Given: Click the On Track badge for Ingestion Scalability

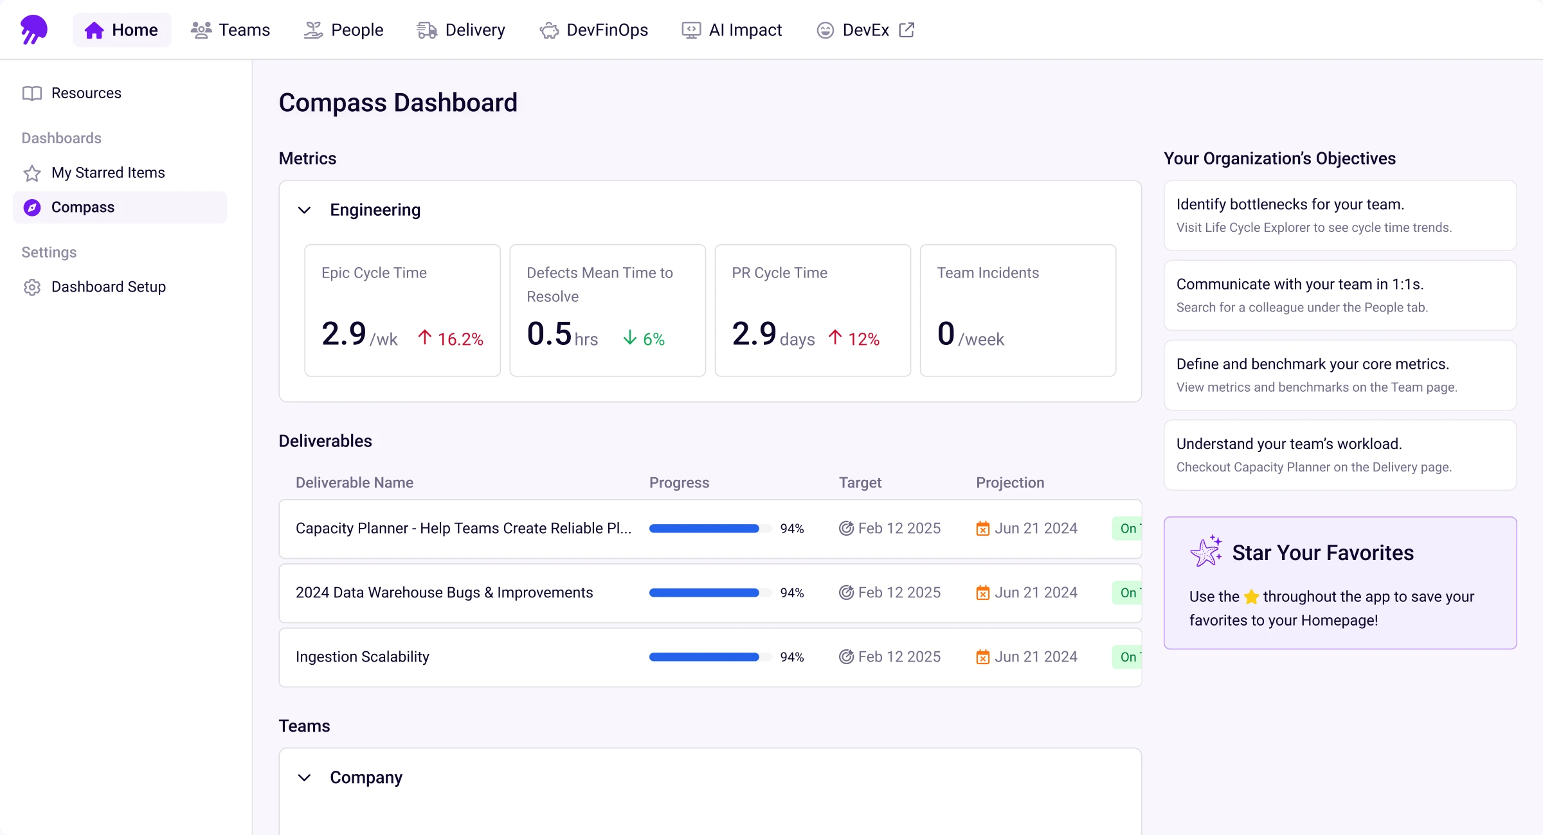Looking at the screenshot, I should pyautogui.click(x=1128, y=656).
